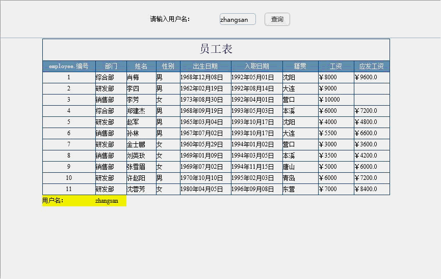The image size is (441, 279).
Task: Click the 应发工资 column header
Action: click(372, 67)
